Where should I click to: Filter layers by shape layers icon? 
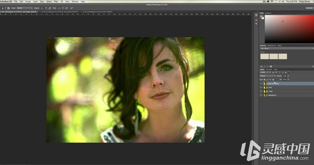click(x=283, y=72)
